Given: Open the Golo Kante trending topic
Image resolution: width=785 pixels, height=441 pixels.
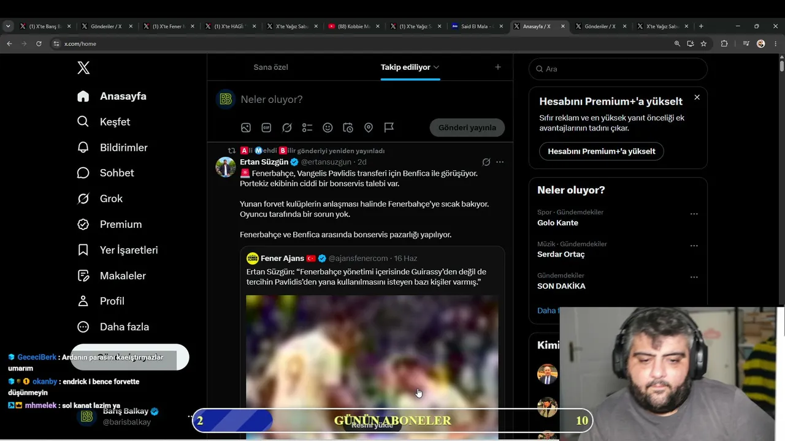Looking at the screenshot, I should click(557, 223).
